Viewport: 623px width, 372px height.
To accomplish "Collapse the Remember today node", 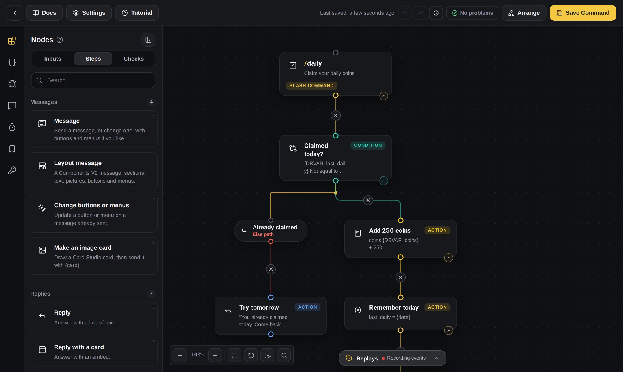I will 449,330.
